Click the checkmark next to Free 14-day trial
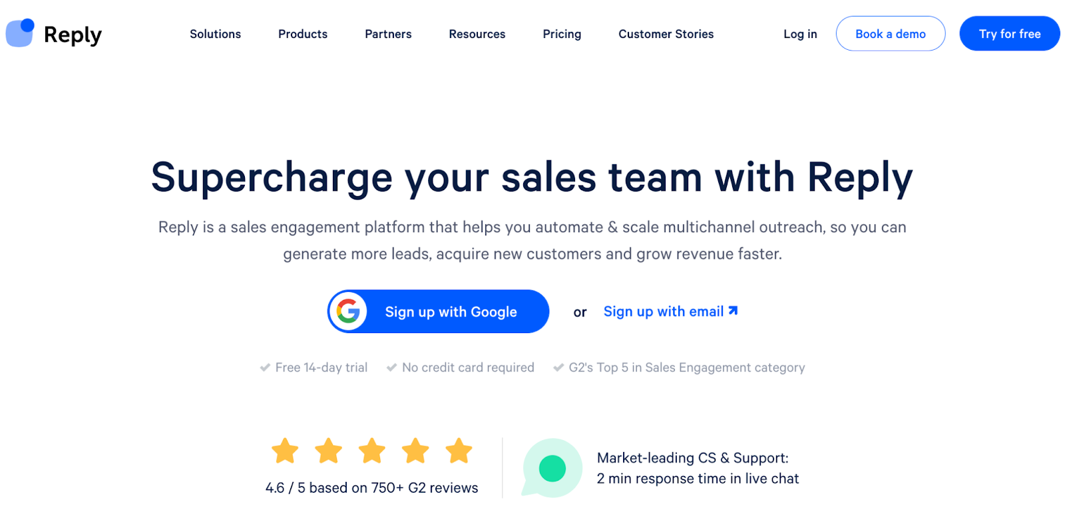Screen dimensions: 1065x514 265,368
